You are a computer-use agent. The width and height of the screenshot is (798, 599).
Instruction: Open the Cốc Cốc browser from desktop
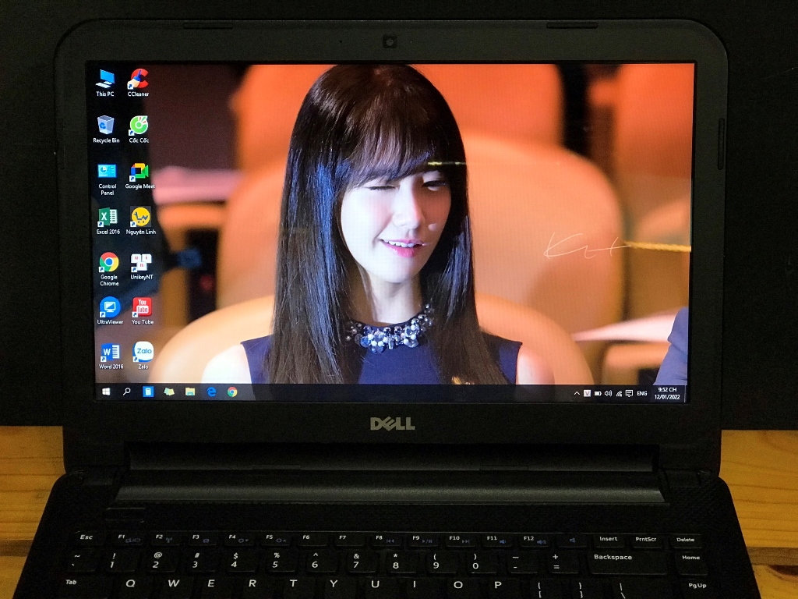point(139,126)
